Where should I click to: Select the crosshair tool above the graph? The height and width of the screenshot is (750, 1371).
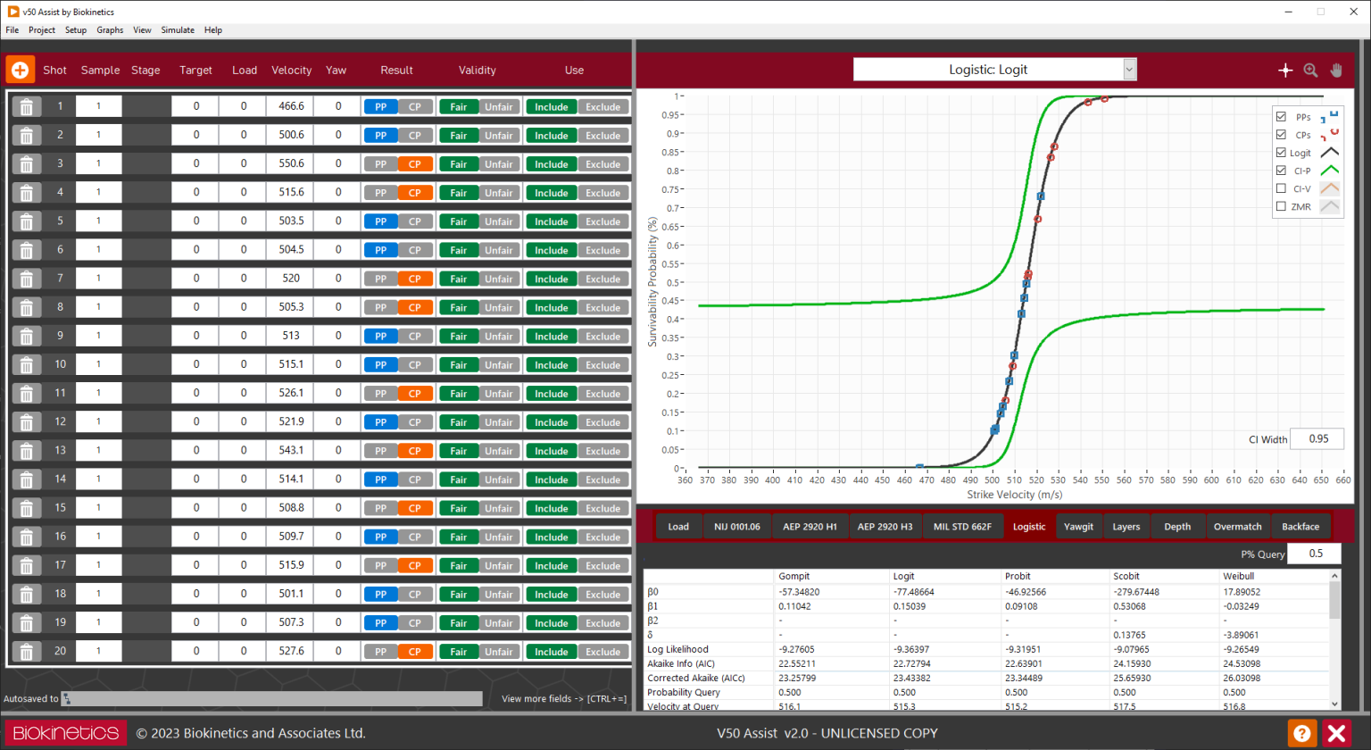(x=1286, y=70)
